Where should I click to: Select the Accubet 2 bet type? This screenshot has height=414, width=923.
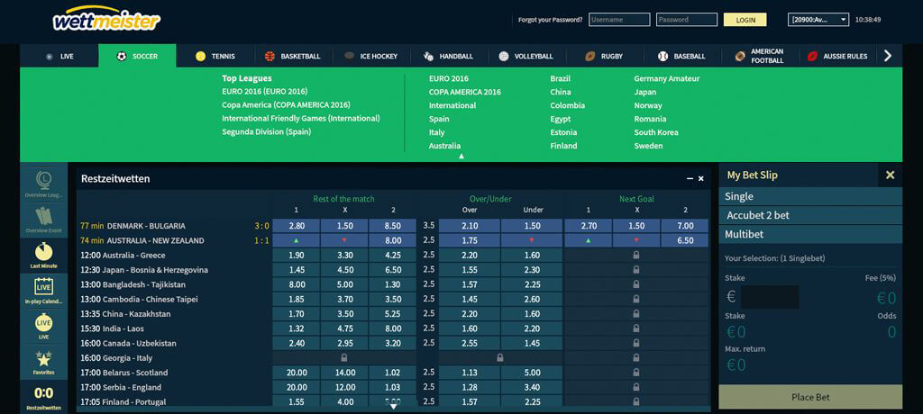point(810,215)
